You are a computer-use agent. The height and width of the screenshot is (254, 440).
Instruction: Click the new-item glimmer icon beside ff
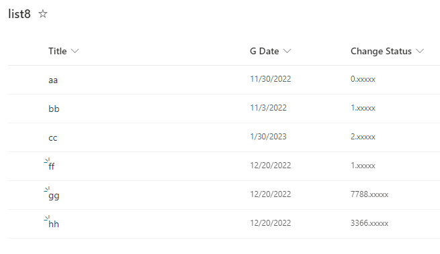47,160
